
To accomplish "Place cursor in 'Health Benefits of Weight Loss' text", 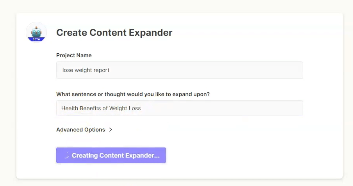I will (101, 108).
